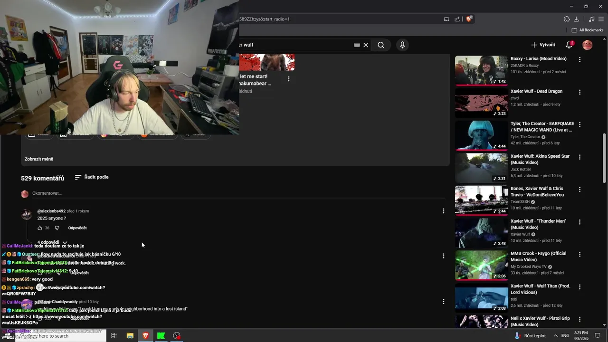
Task: Open the browser extensions puzzle icon
Action: click(x=567, y=19)
